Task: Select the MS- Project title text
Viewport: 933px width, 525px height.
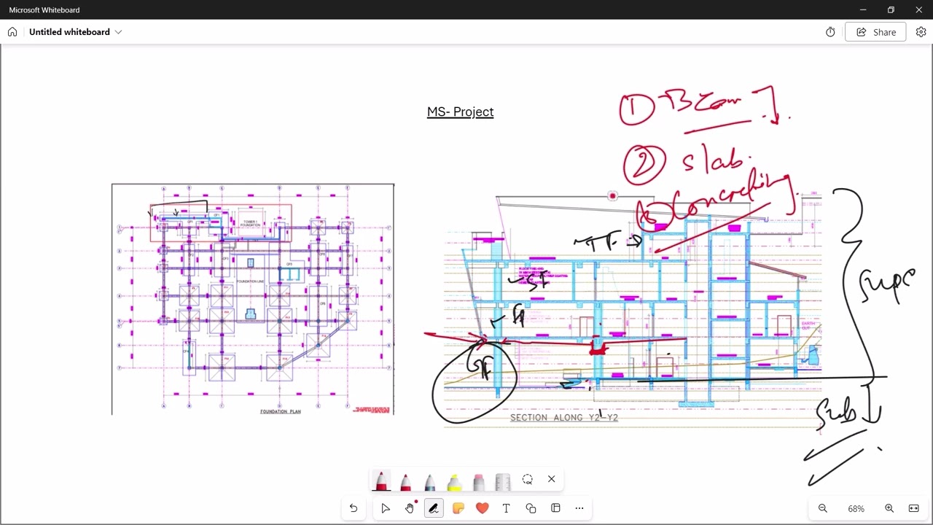Action: pyautogui.click(x=460, y=112)
